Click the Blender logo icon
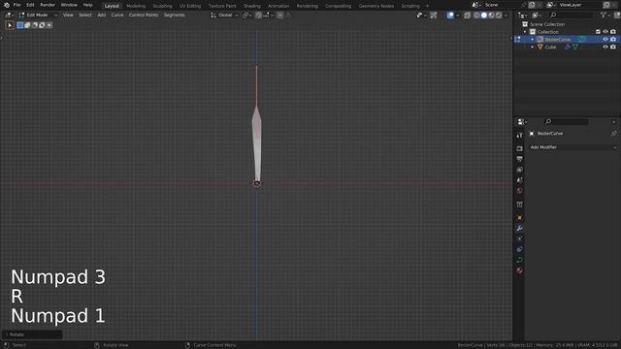Image resolution: width=621 pixels, height=349 pixels. (x=7, y=5)
